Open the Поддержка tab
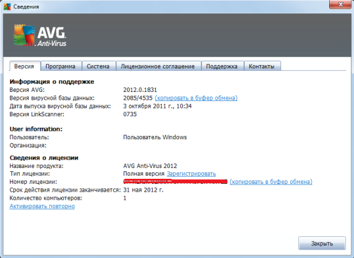This screenshot has height=258, width=354. click(x=222, y=66)
